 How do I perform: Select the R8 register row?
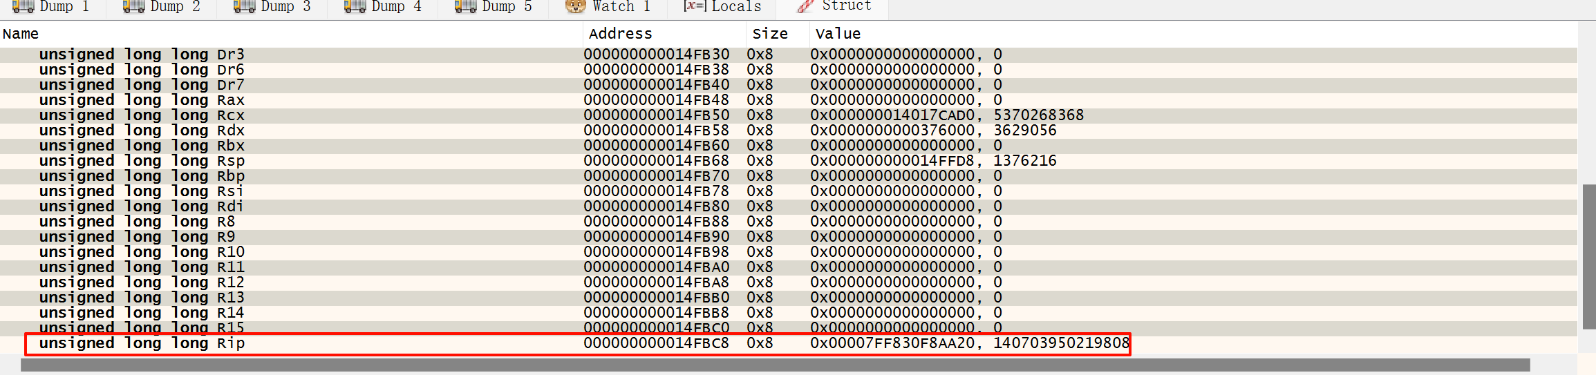coord(788,222)
